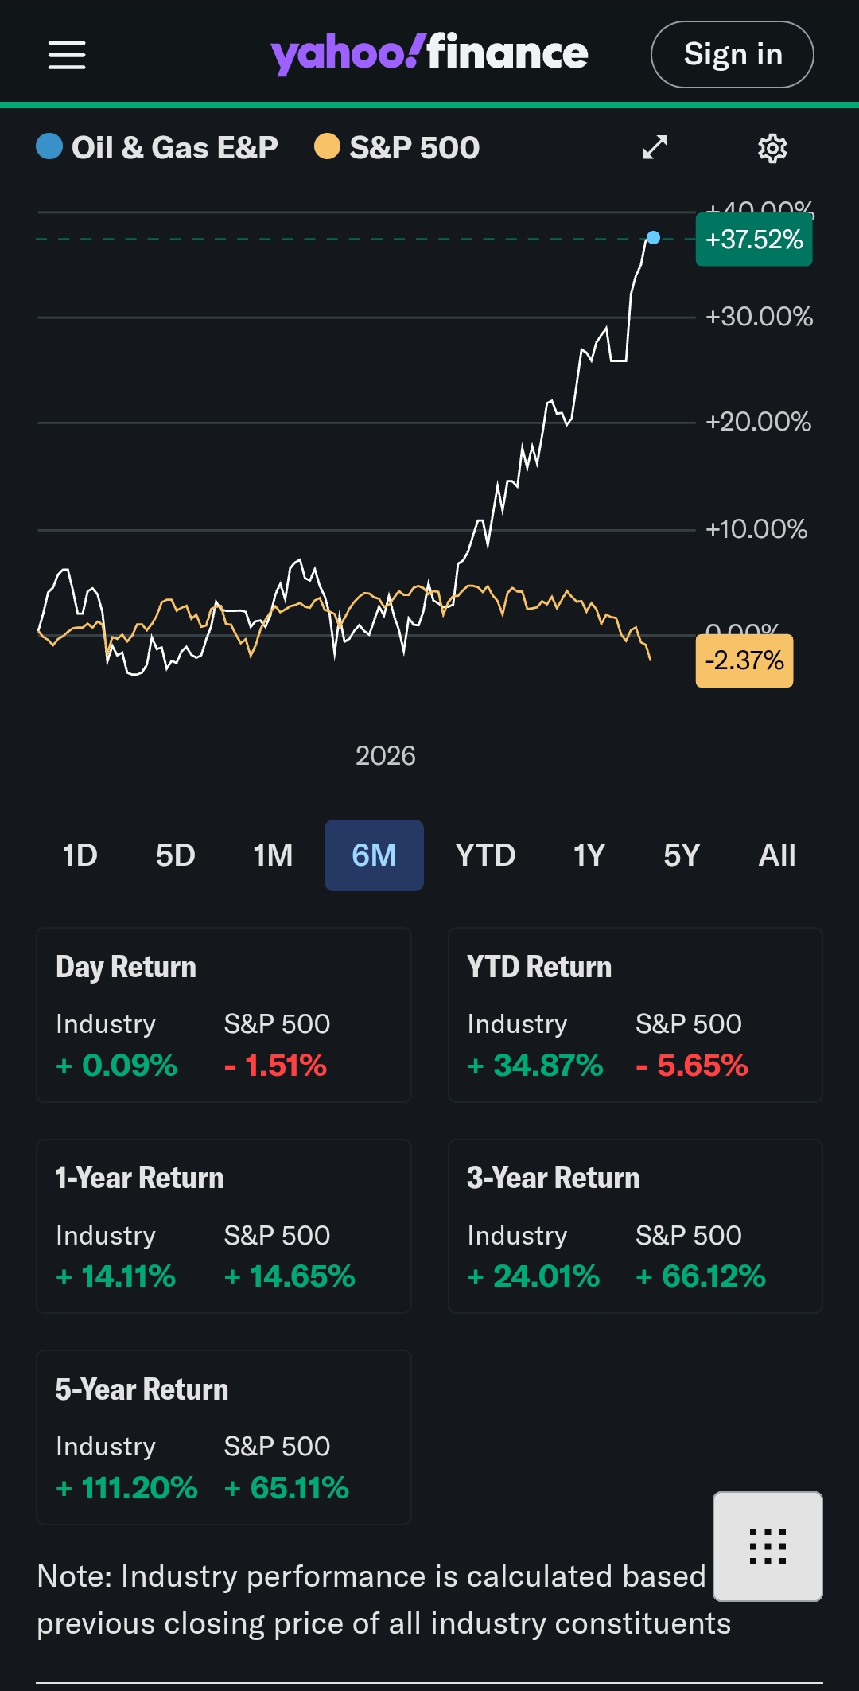Click the + 14.65% one-year S&P return
This screenshot has width=859, height=1691.
click(x=290, y=1276)
